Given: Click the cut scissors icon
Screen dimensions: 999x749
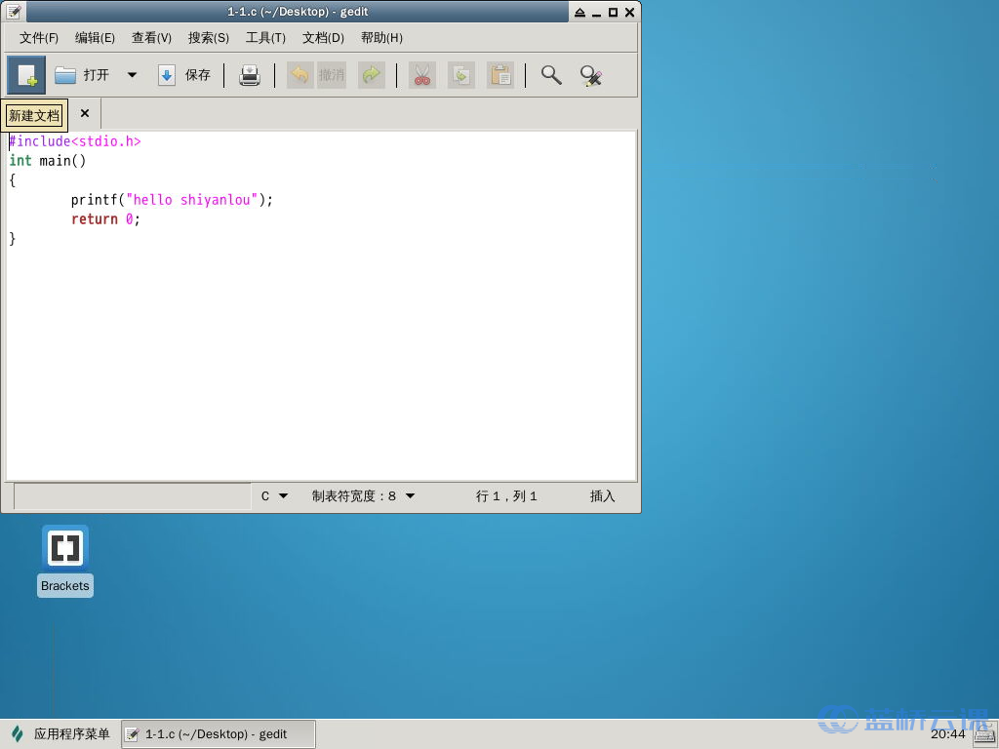Looking at the screenshot, I should 421,75.
